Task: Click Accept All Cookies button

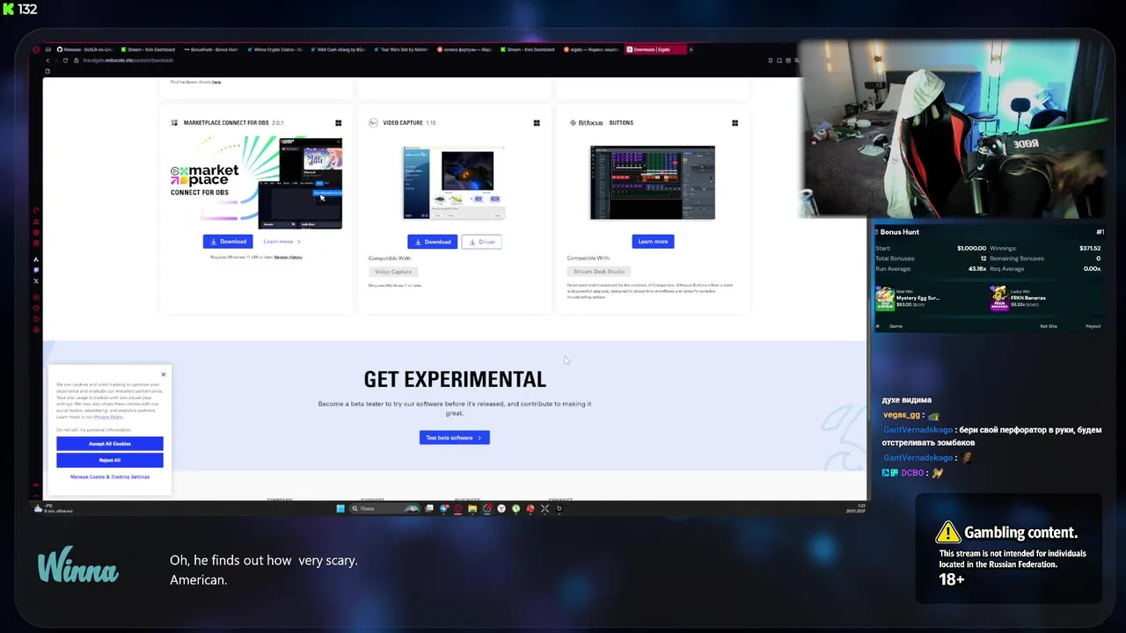Action: pos(110,444)
